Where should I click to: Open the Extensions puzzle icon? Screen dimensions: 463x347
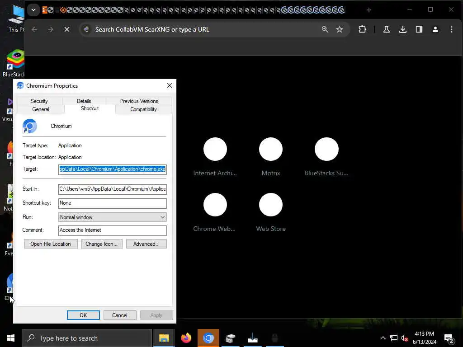362,29
